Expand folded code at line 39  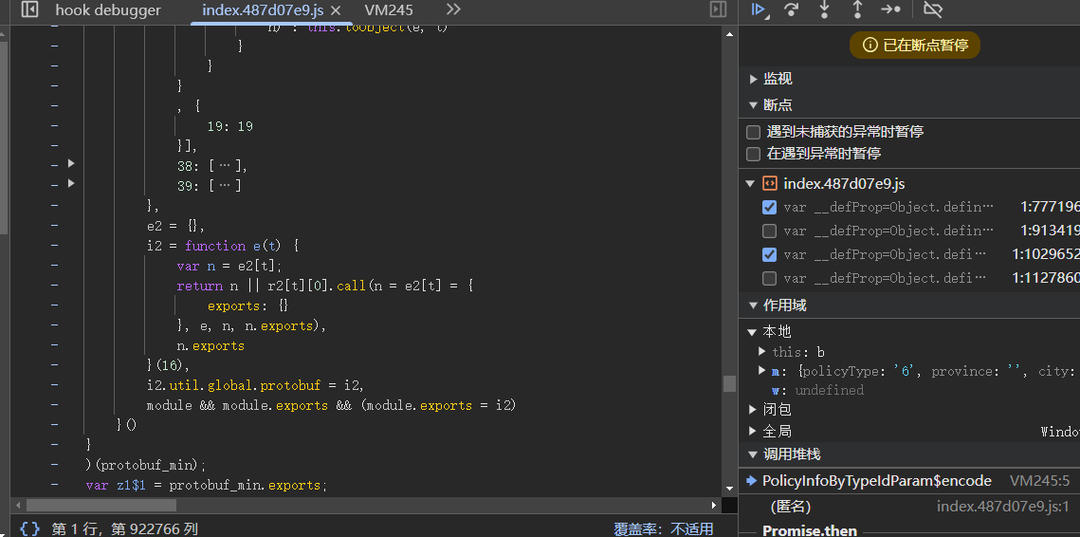click(70, 183)
